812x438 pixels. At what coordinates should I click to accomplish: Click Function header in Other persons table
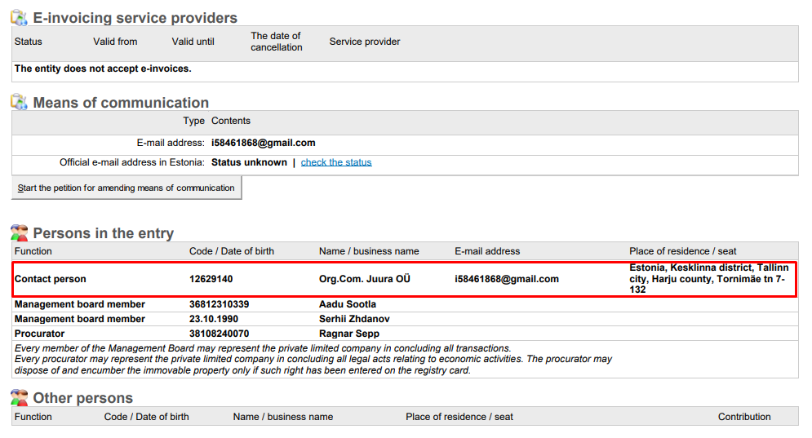33,417
